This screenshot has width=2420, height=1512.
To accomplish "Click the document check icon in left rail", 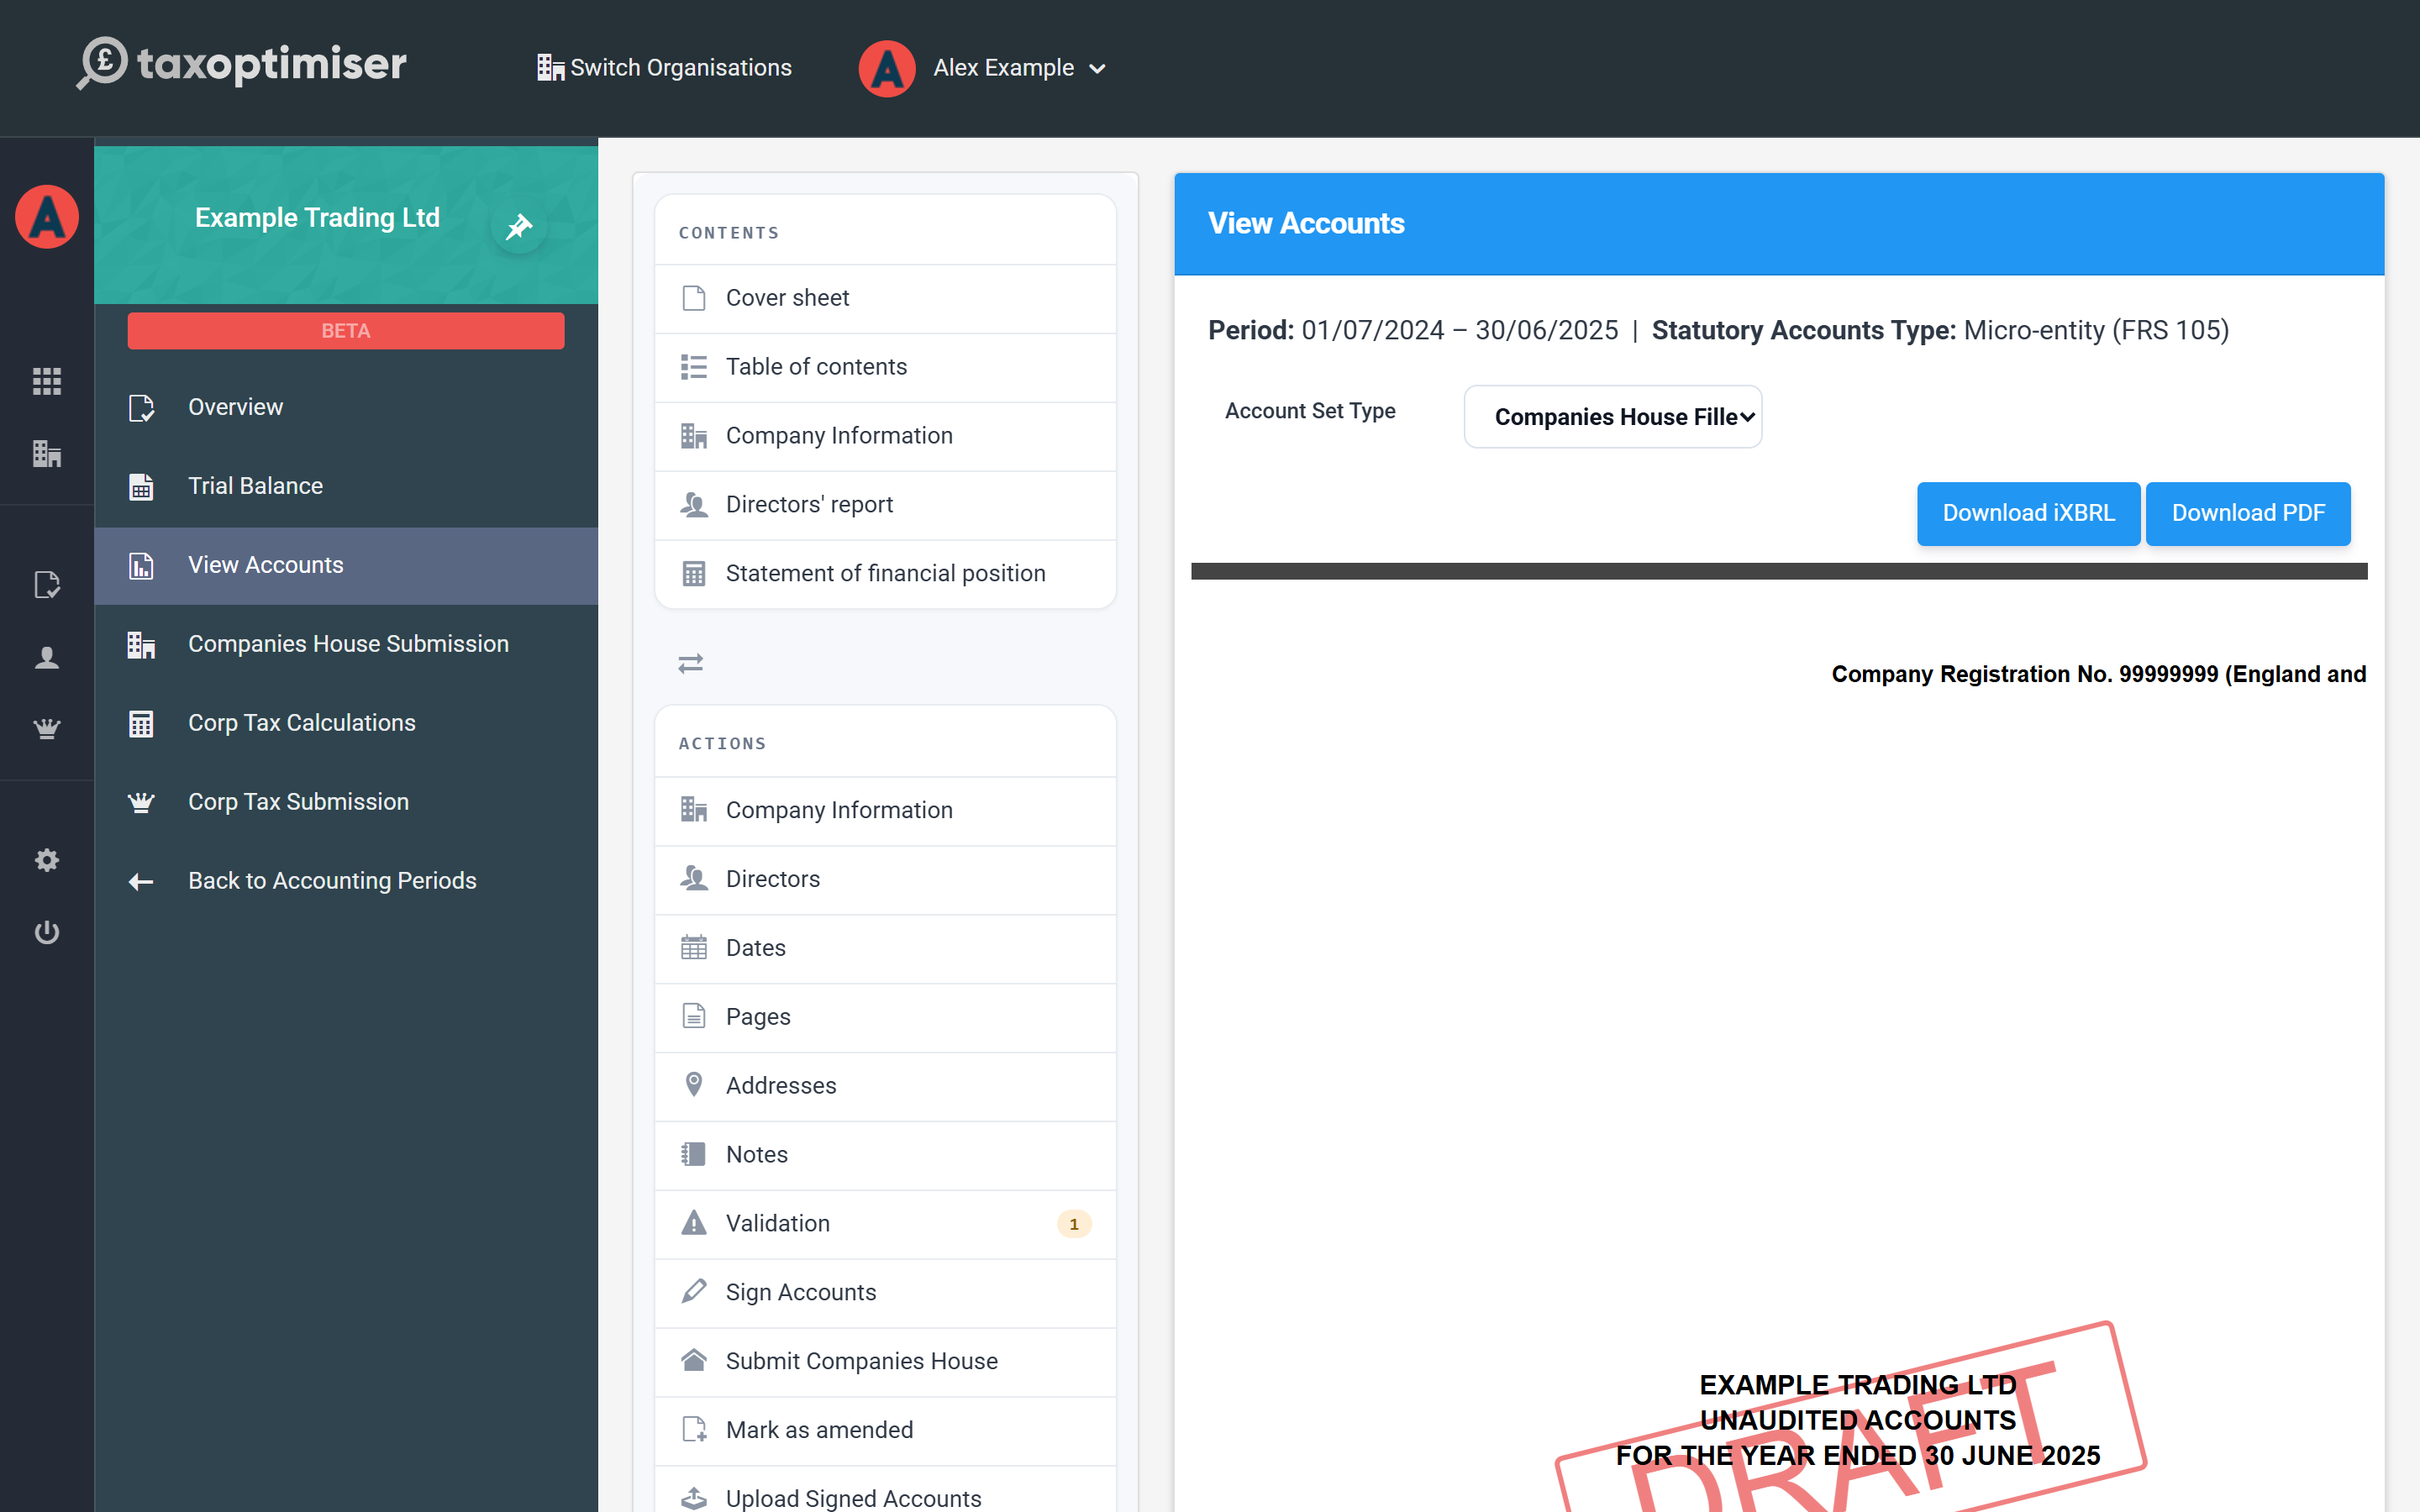I will [47, 585].
